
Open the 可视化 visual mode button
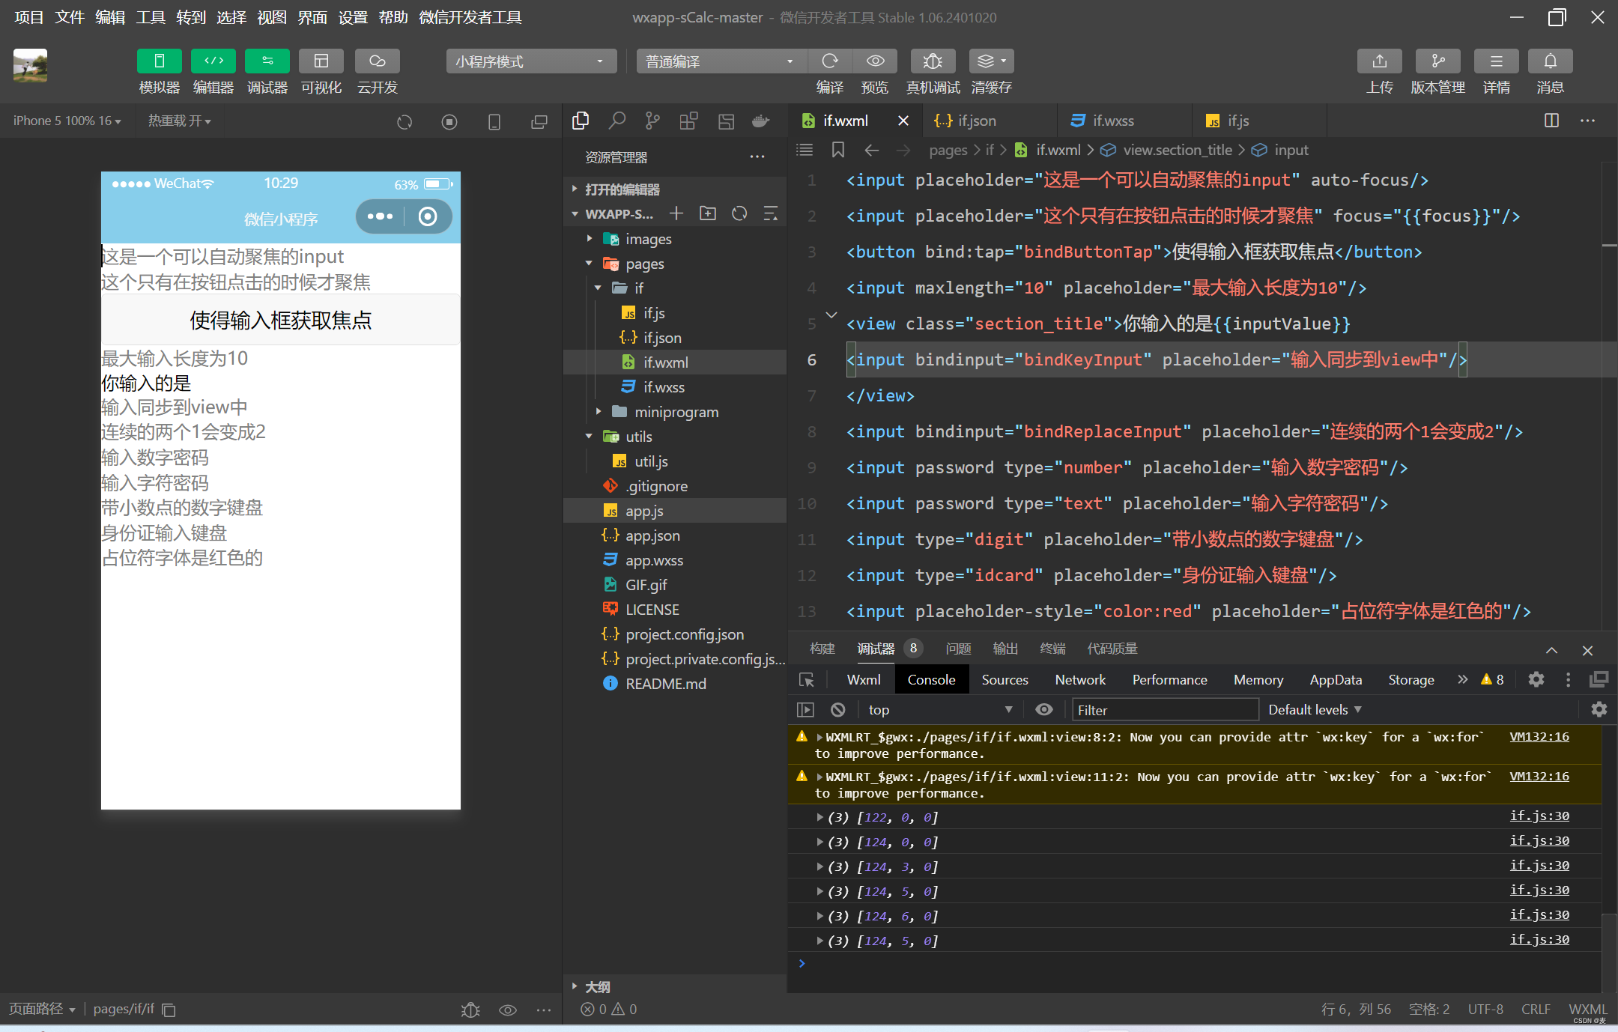click(x=321, y=61)
